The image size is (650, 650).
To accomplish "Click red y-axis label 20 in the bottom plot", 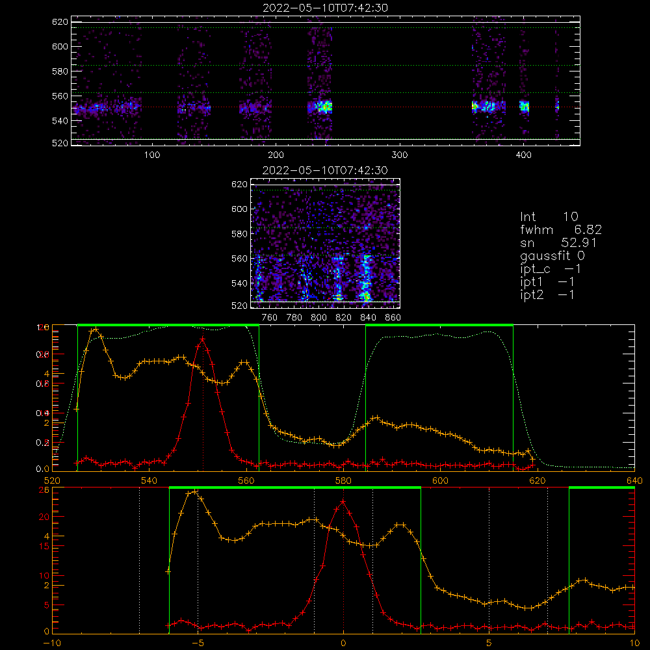I will 44,517.
